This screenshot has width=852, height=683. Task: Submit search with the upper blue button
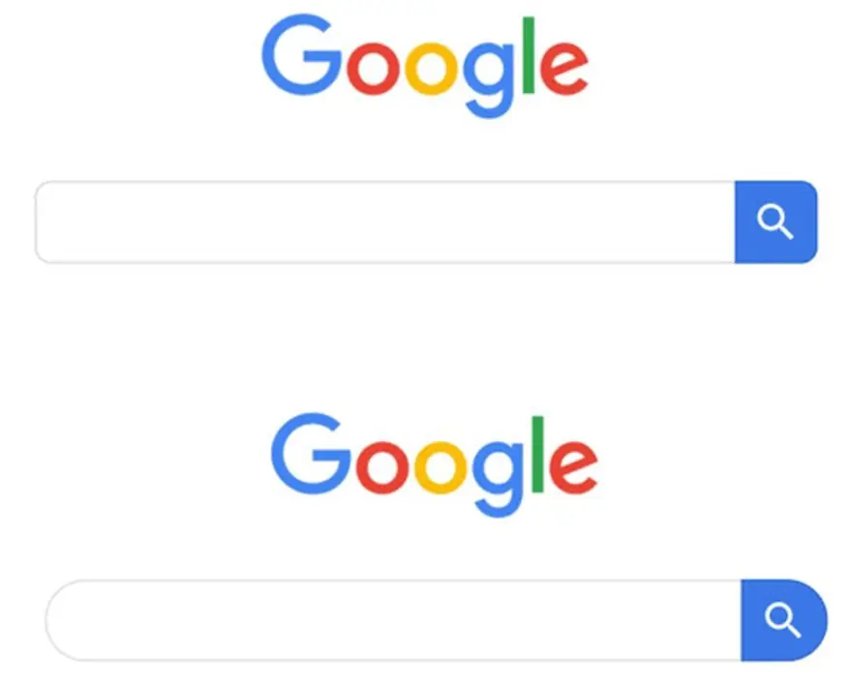(x=776, y=223)
